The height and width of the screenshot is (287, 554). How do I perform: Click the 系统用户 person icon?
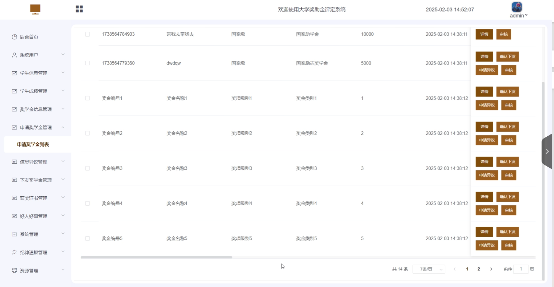[x=14, y=55]
